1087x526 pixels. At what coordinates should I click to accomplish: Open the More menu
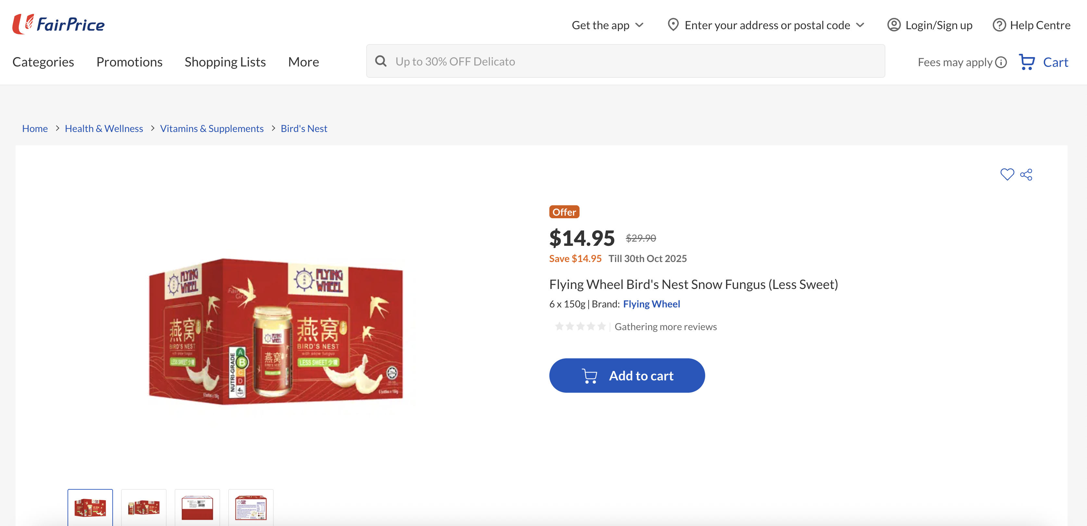303,62
